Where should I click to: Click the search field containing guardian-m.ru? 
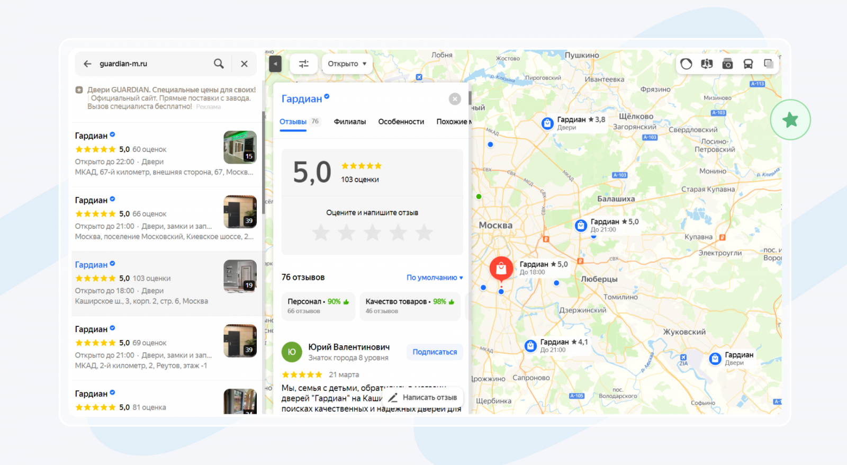[x=153, y=64]
